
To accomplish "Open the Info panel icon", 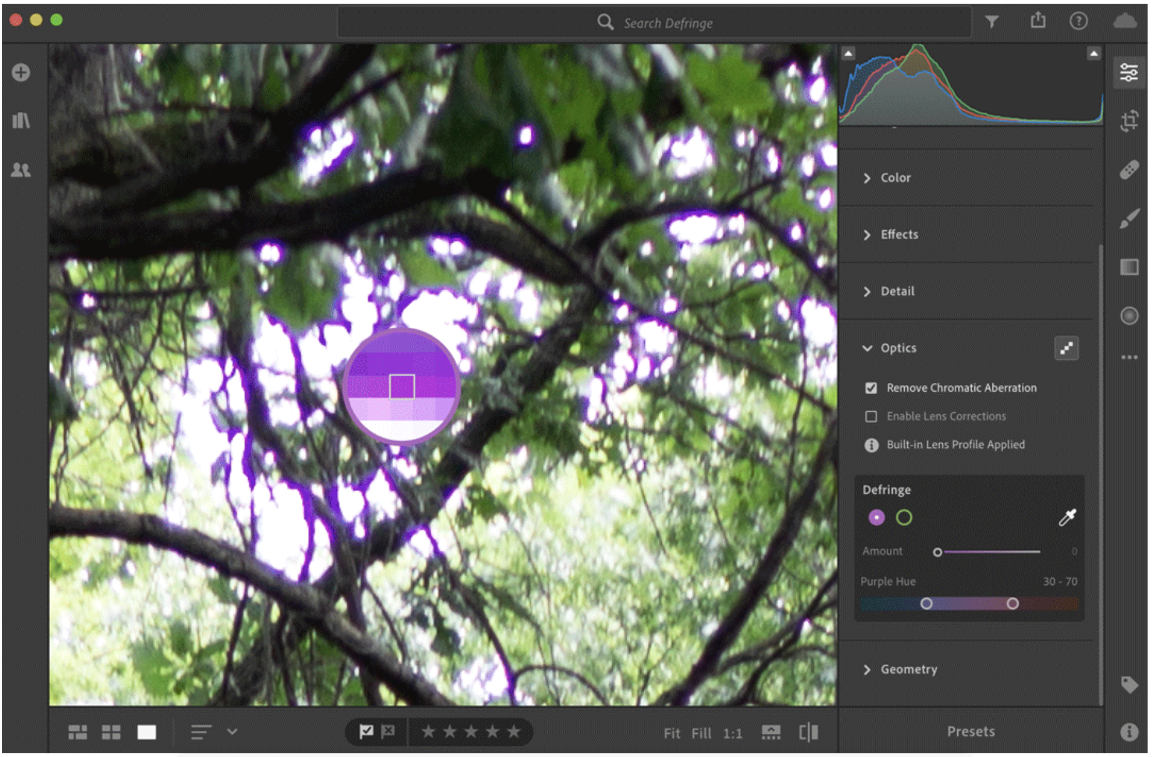I will (1129, 732).
